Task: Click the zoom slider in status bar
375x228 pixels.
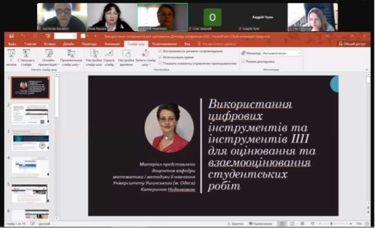Action: (335, 224)
